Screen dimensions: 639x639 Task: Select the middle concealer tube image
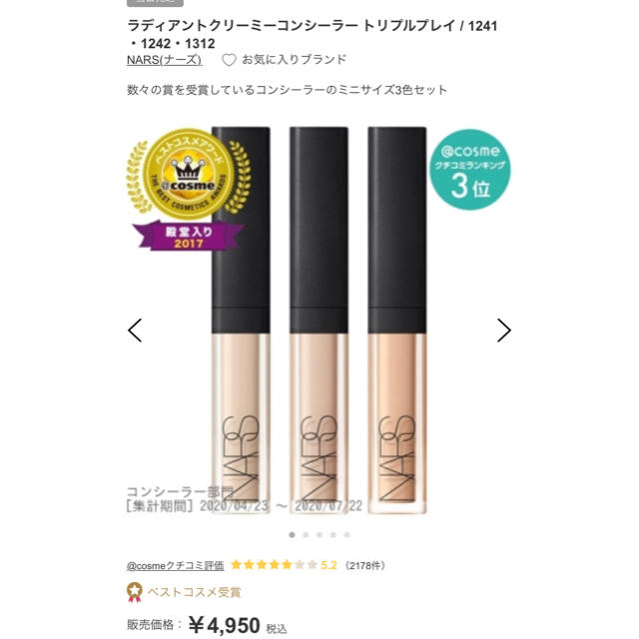coord(319,319)
